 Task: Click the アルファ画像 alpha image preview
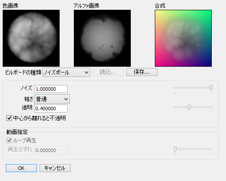pyautogui.click(x=102, y=38)
